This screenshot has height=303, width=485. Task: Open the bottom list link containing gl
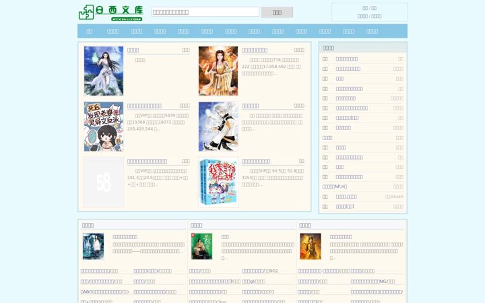(254, 281)
